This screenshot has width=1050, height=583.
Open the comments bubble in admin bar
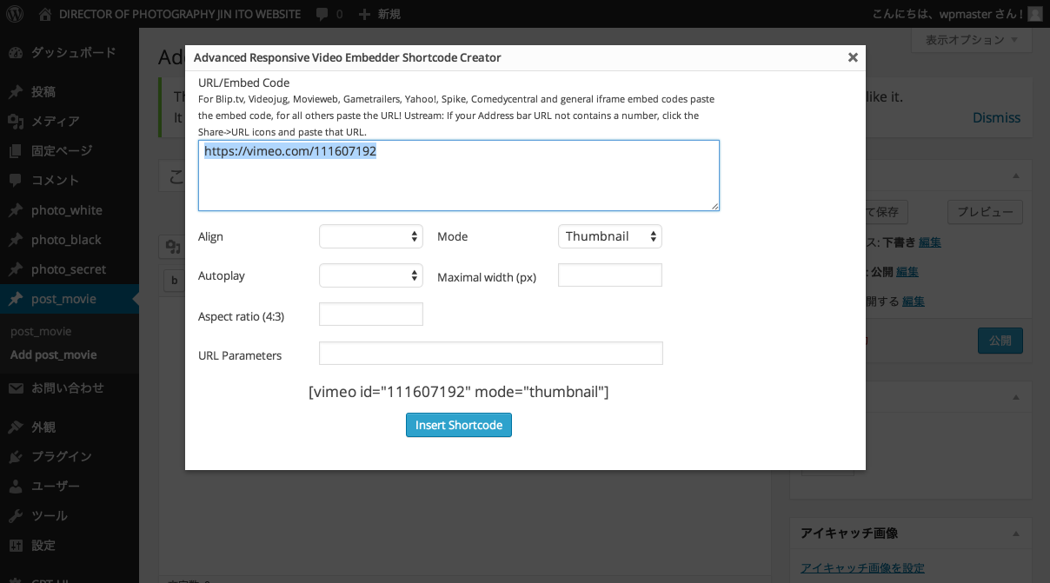(322, 14)
